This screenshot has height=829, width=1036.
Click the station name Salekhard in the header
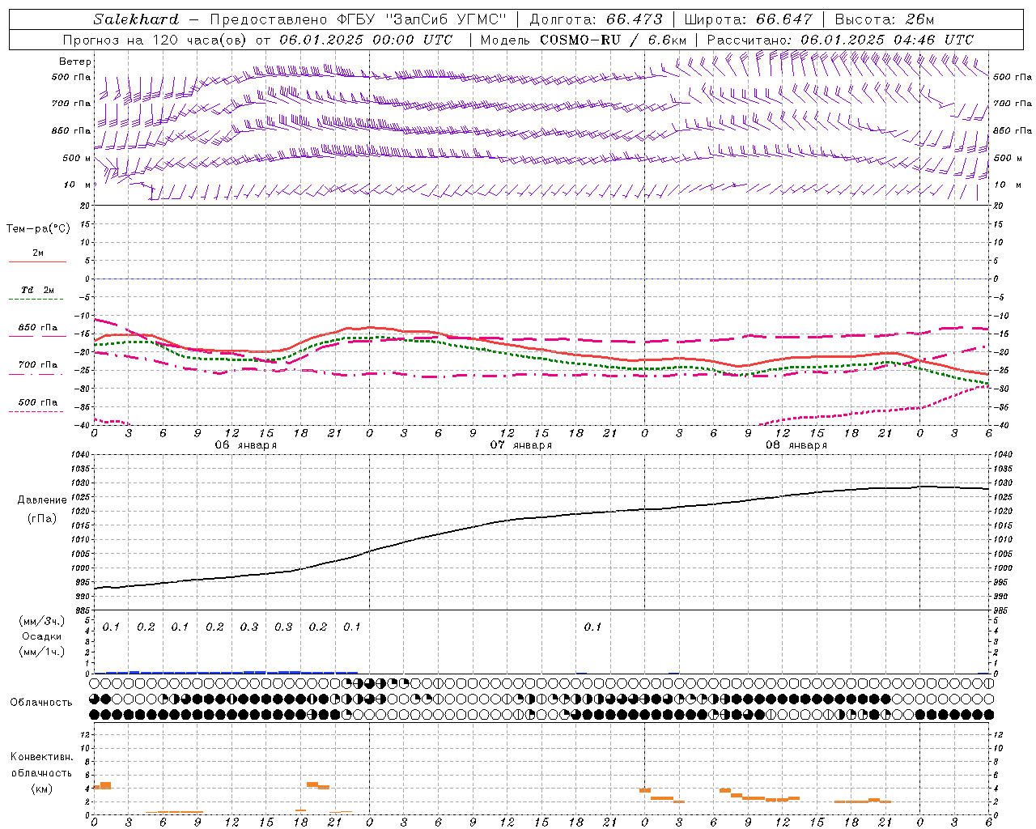pyautogui.click(x=136, y=19)
